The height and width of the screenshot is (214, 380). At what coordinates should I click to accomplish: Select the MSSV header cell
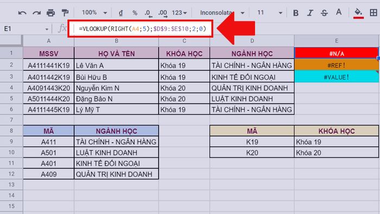coord(49,53)
